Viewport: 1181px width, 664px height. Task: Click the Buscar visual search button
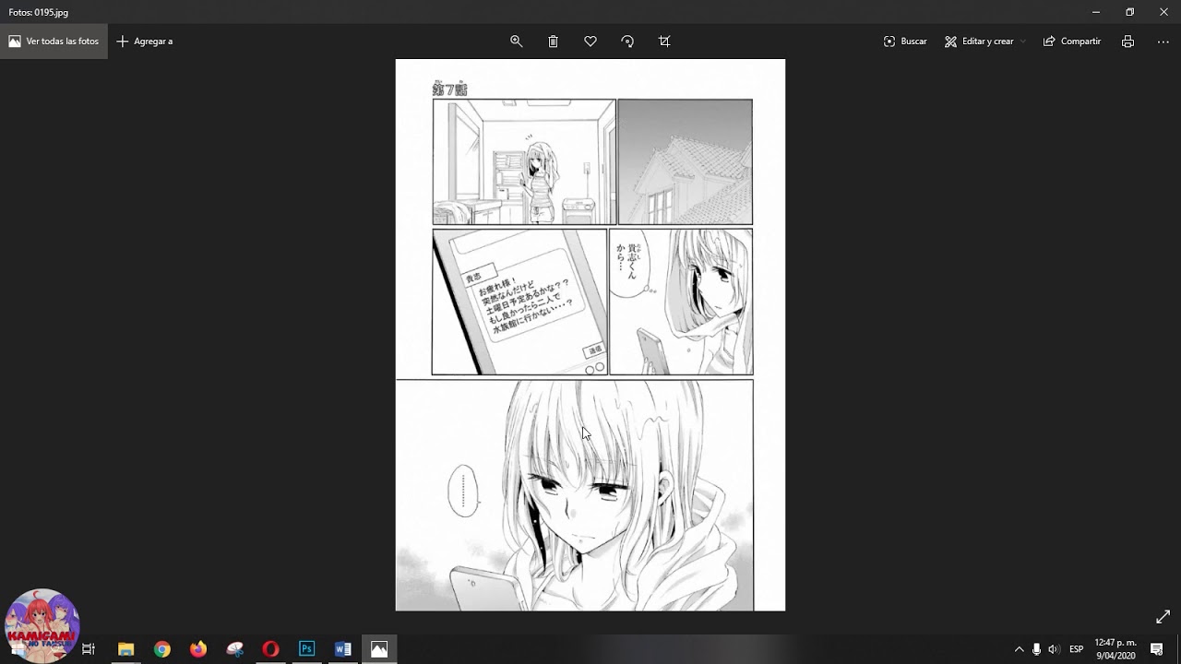905,41
